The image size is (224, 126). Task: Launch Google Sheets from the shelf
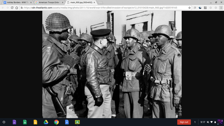click(25, 122)
